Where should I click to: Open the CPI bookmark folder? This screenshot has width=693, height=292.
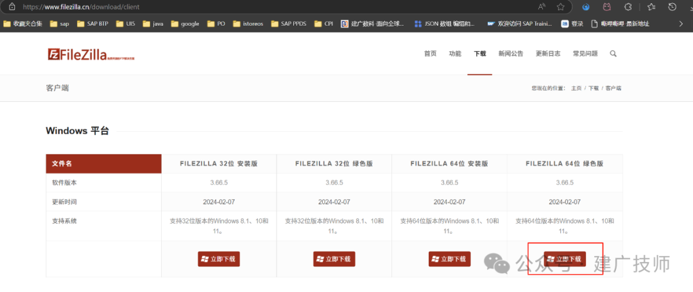coord(323,24)
